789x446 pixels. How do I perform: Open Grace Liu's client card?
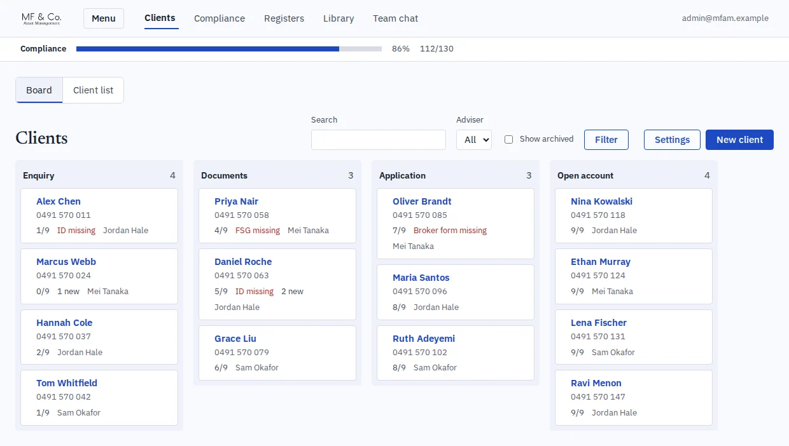point(277,353)
